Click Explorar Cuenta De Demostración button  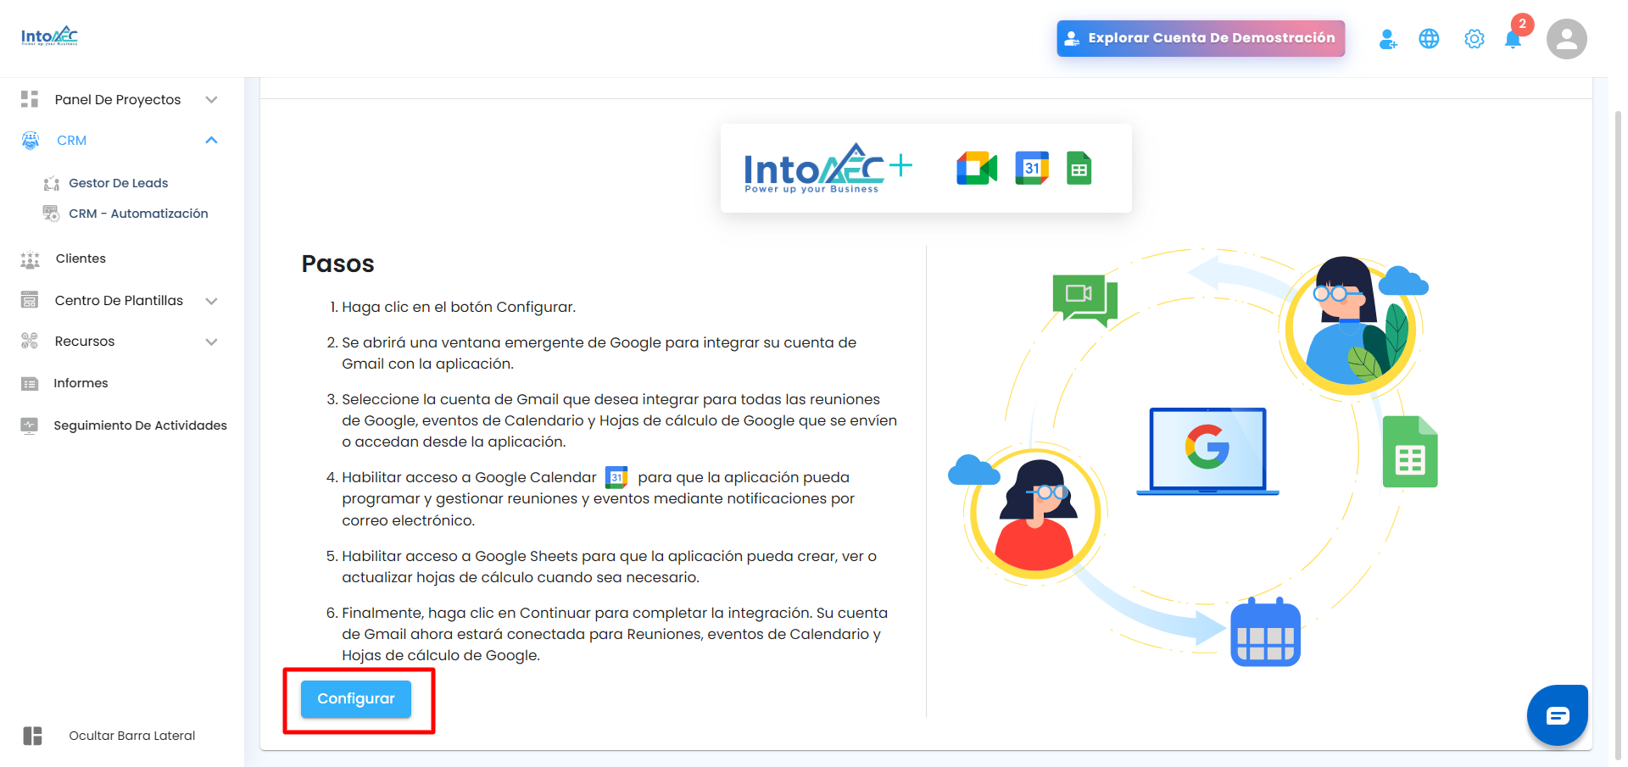(x=1201, y=38)
